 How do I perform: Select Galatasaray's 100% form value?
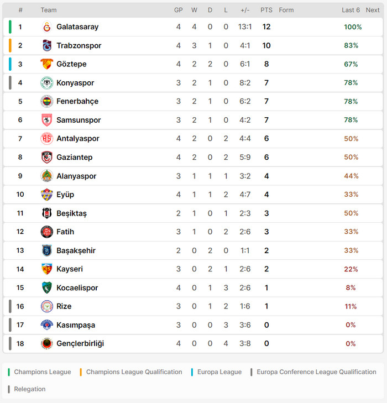pyautogui.click(x=353, y=27)
